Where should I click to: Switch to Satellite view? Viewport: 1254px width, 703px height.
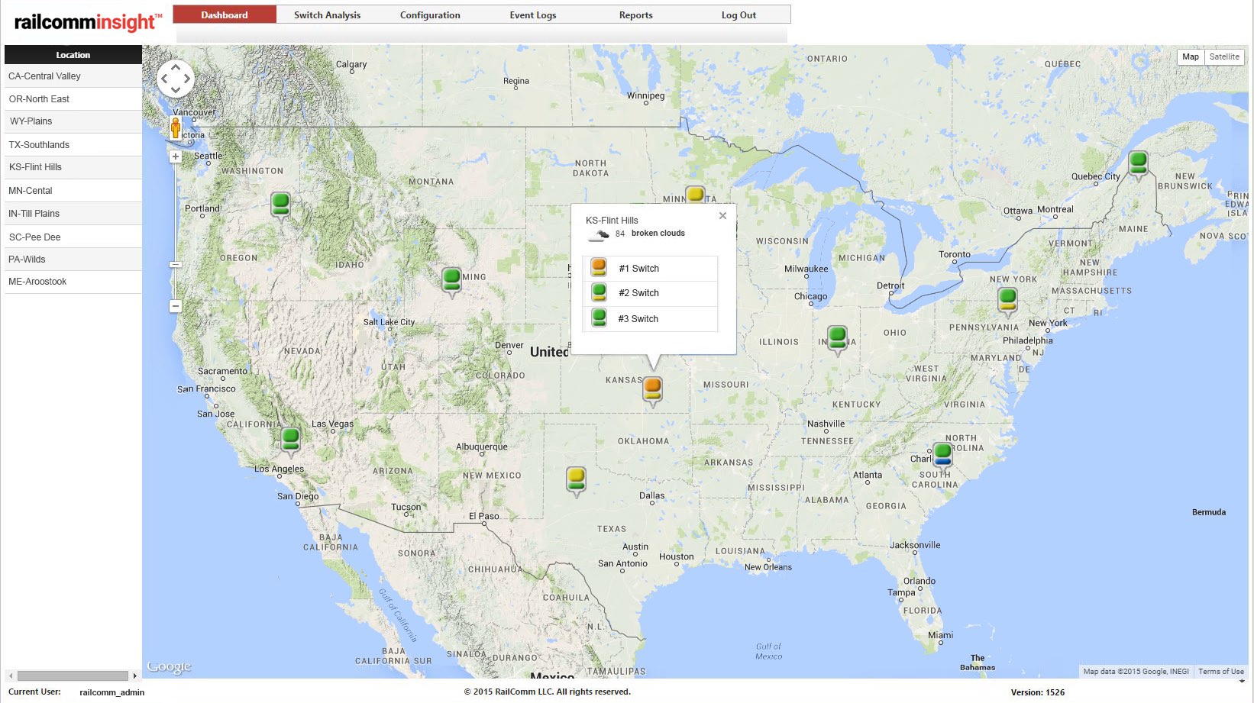coord(1224,56)
